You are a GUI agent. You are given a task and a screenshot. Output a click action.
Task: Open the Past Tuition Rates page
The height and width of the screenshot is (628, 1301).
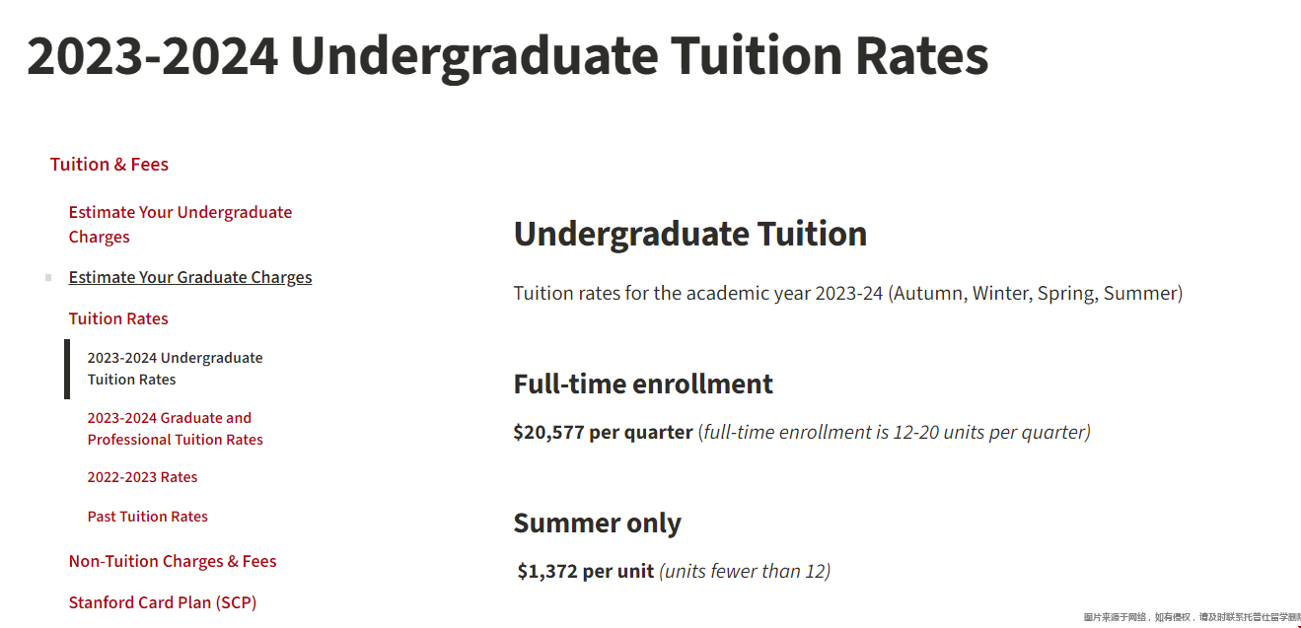pos(148,517)
